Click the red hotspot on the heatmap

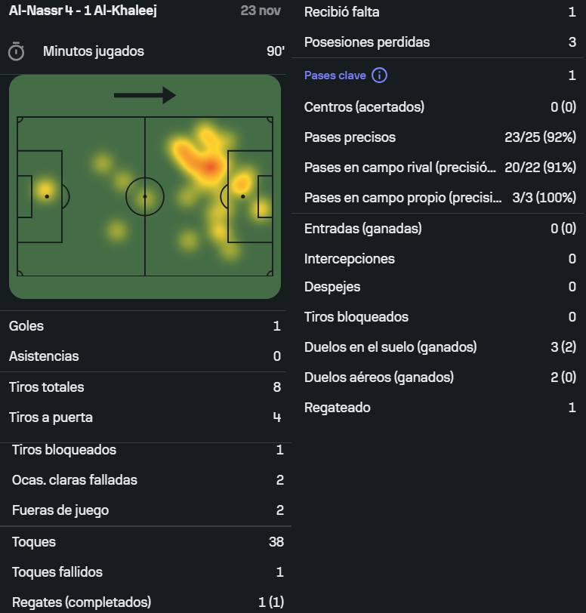207,166
